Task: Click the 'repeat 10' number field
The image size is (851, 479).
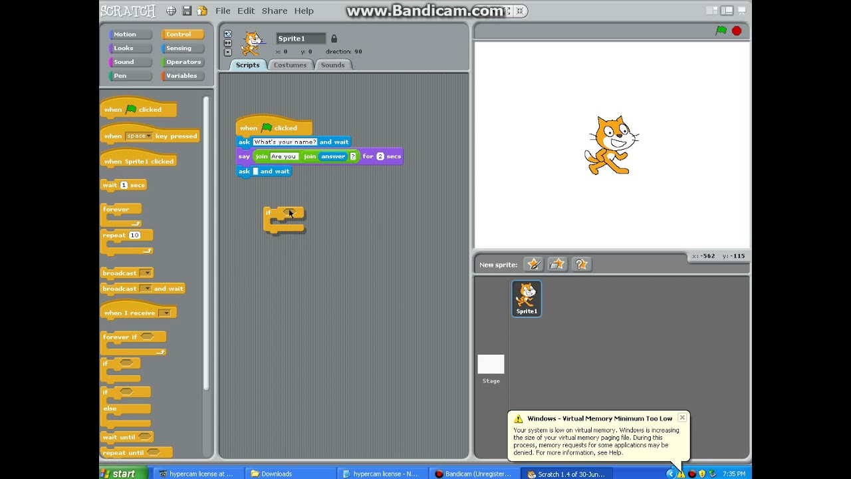Action: tap(134, 235)
